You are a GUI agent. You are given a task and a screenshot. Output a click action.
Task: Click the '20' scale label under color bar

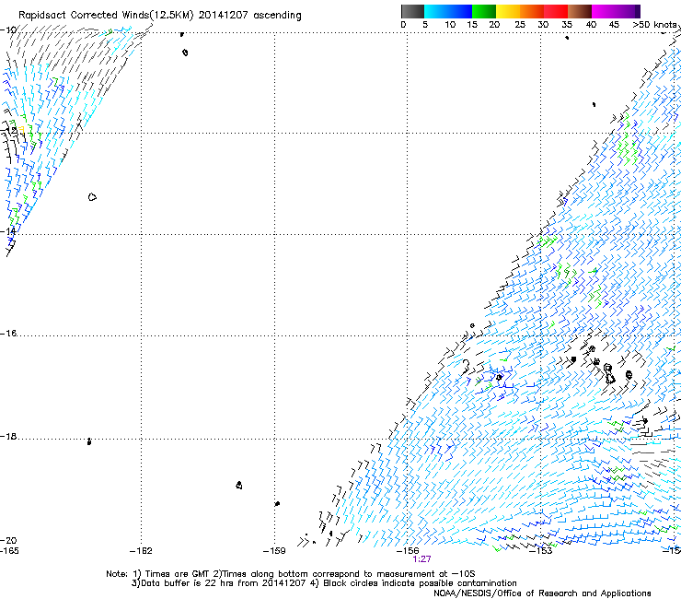pyautogui.click(x=494, y=25)
